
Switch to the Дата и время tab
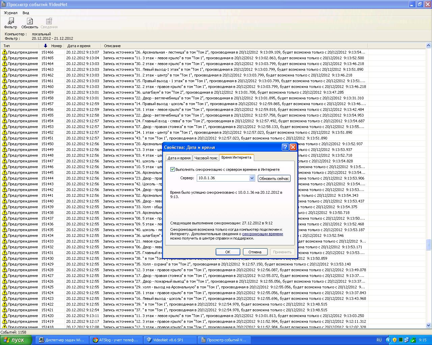pos(179,158)
